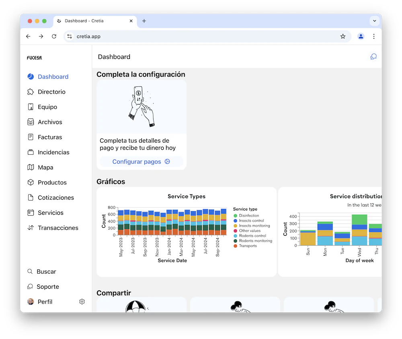The height and width of the screenshot is (339, 402).
Task: Click the browser reload icon
Action: pos(54,36)
